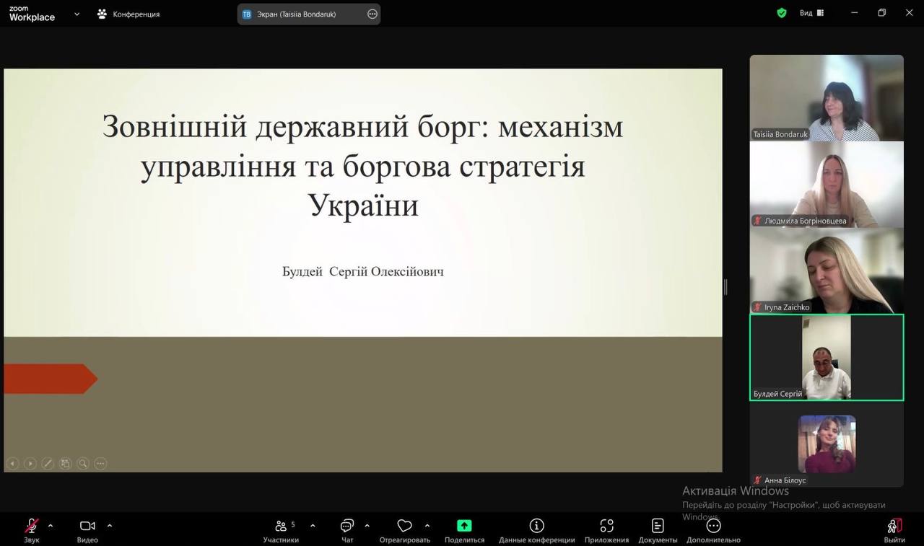The width and height of the screenshot is (924, 546).
Task: Open the Документы icon
Action: click(x=658, y=527)
